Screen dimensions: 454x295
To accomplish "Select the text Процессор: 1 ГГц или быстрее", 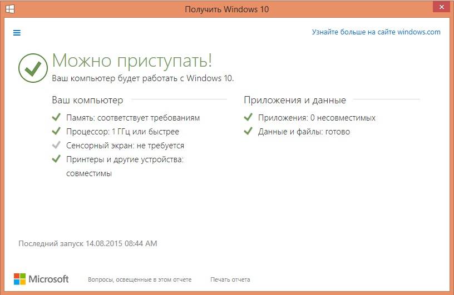I will coord(122,132).
